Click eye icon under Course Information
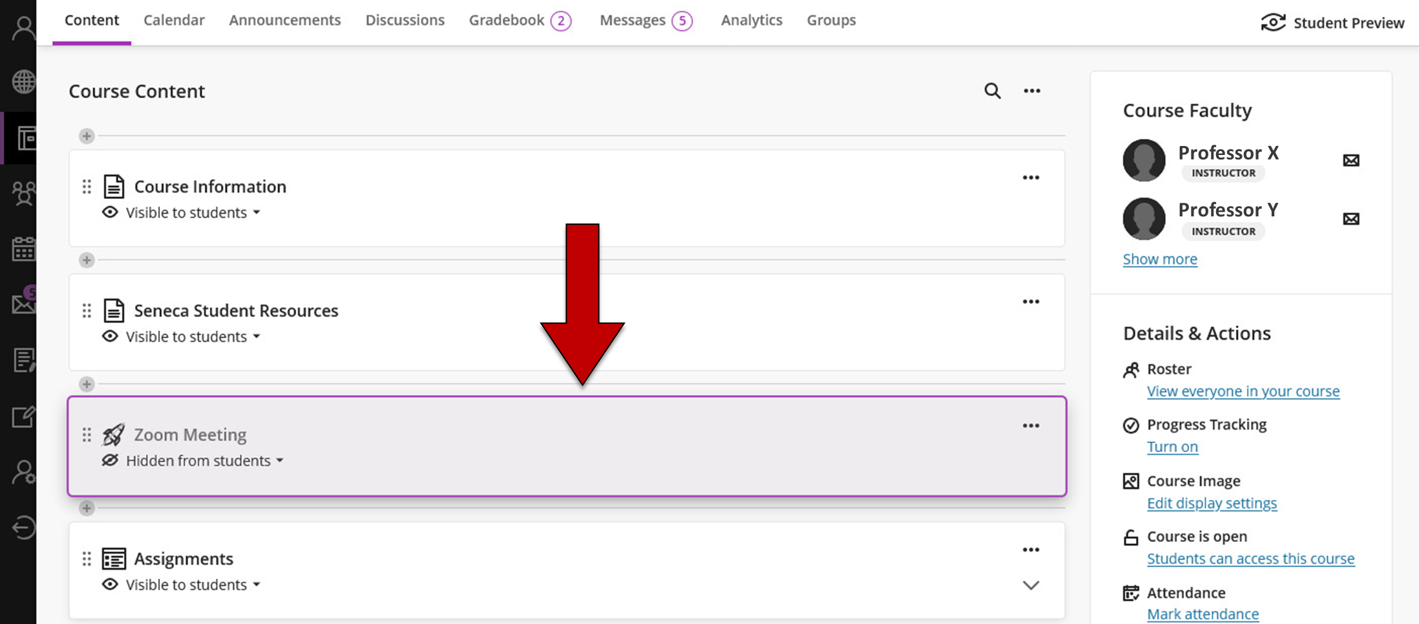 point(110,213)
